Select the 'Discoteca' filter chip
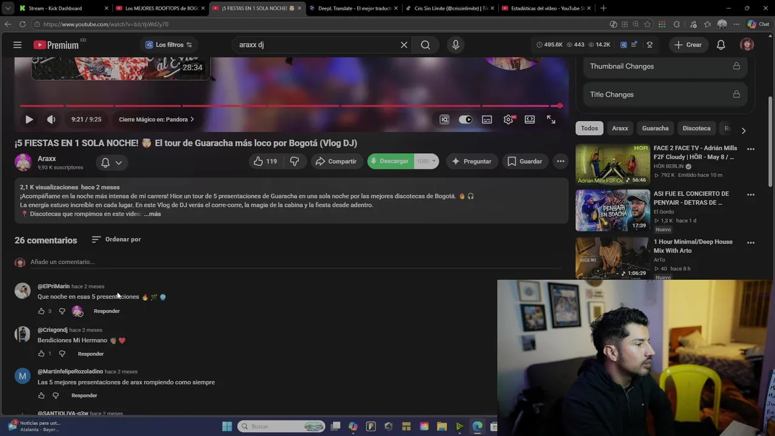This screenshot has width=775, height=436. tap(696, 128)
